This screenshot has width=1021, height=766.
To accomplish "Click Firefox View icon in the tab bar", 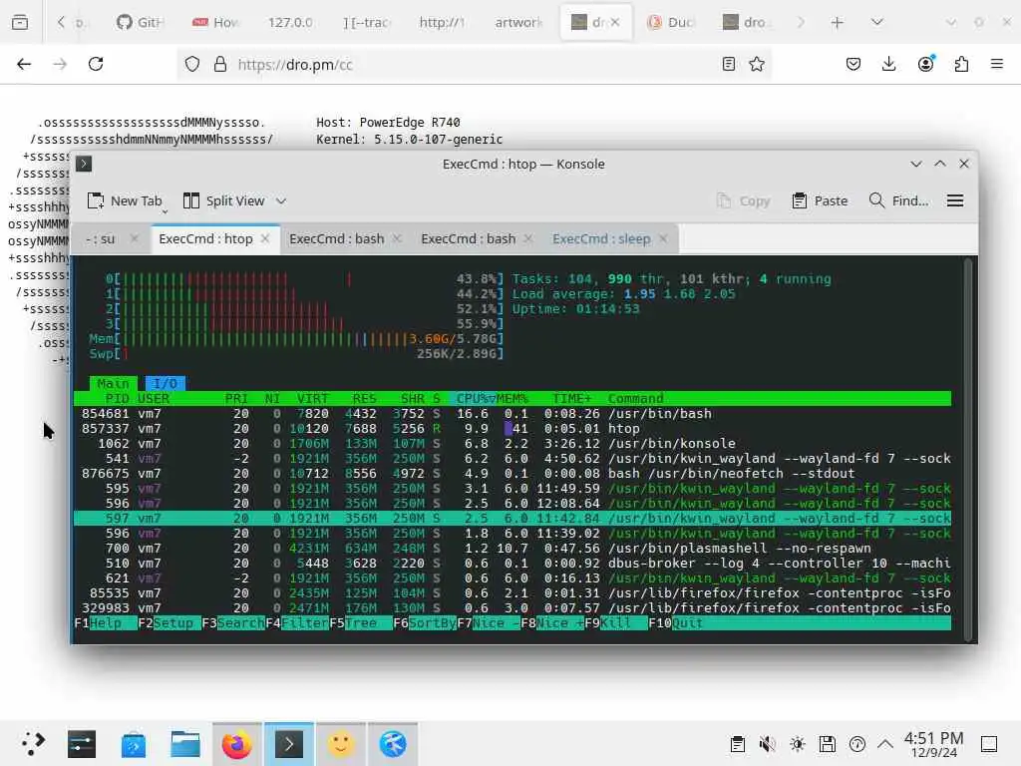I will [20, 22].
